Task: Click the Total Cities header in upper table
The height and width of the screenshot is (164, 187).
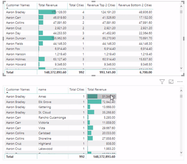Action: (76, 5)
